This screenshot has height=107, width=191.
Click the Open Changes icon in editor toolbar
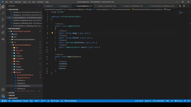pyautogui.click(x=180, y=6)
